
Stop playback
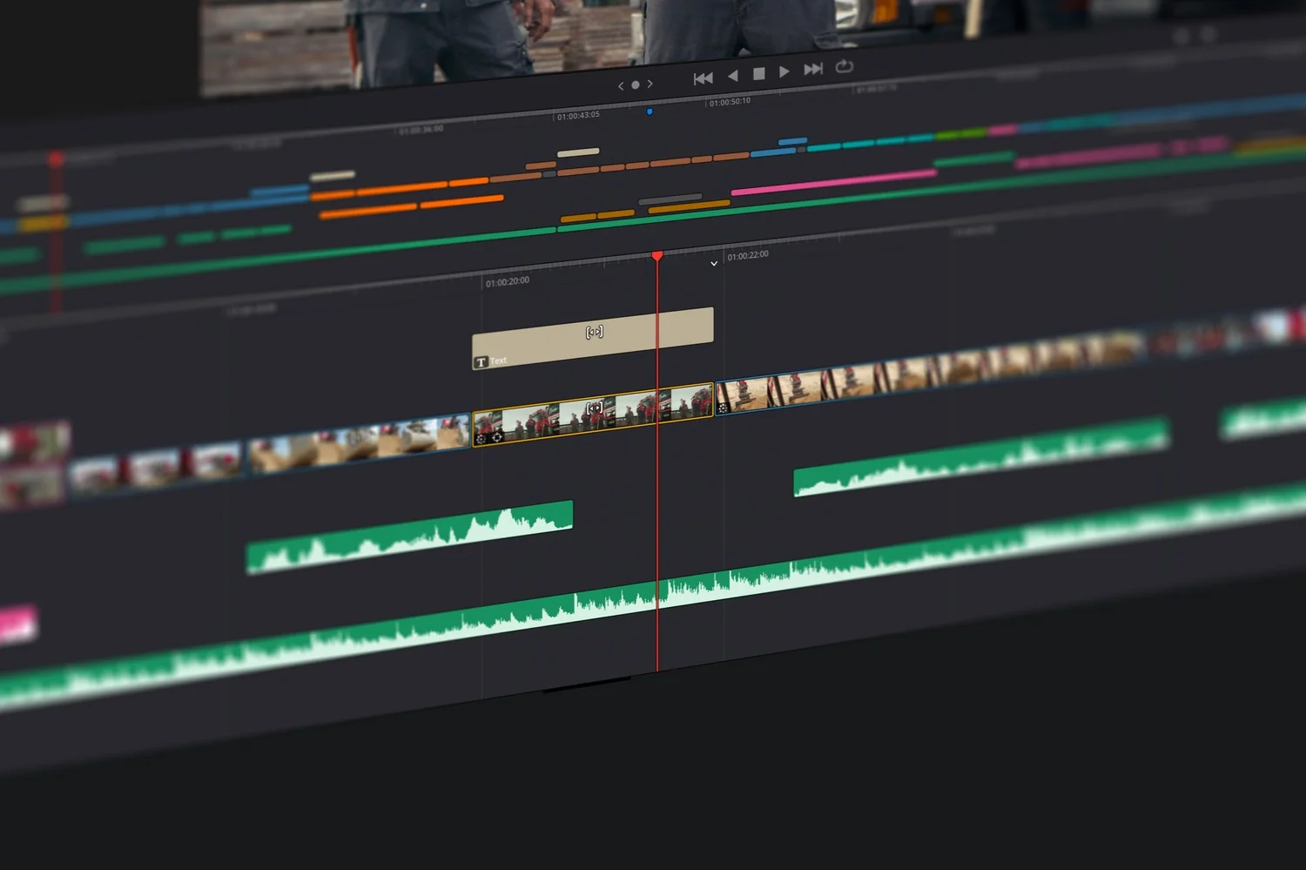click(759, 74)
